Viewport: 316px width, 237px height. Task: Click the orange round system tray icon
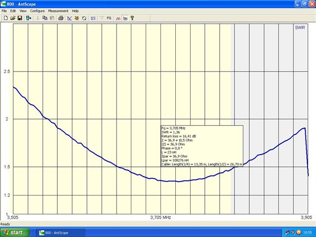click(x=299, y=233)
